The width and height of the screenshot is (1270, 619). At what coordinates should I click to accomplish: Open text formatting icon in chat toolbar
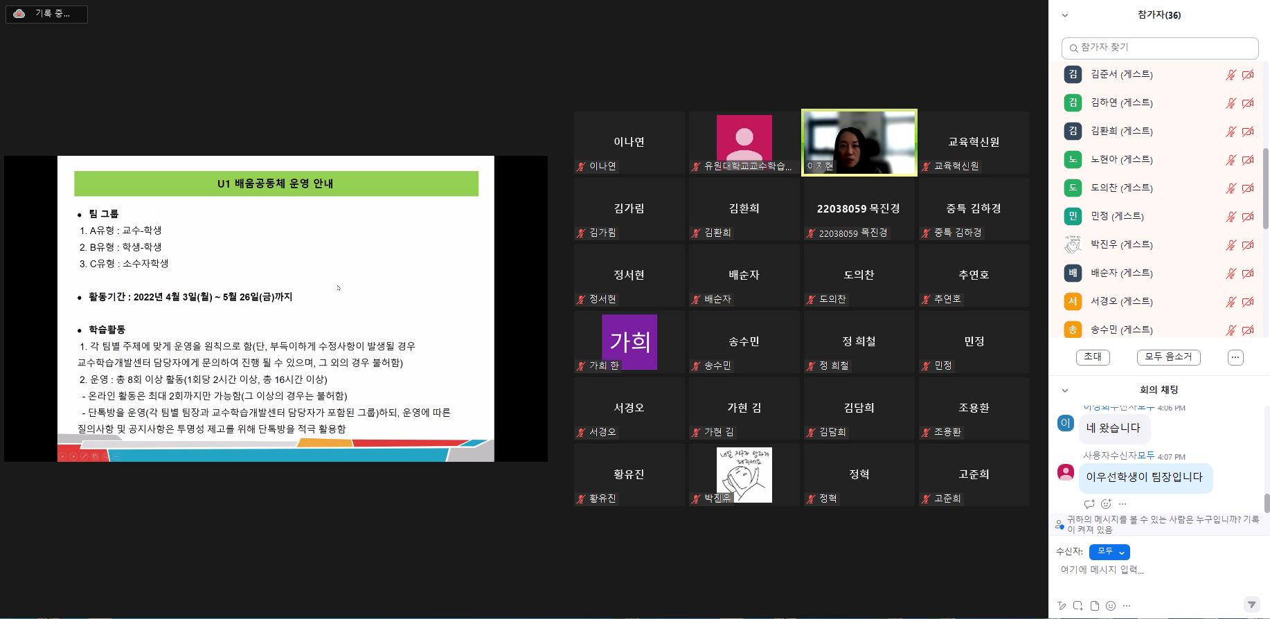[1062, 606]
